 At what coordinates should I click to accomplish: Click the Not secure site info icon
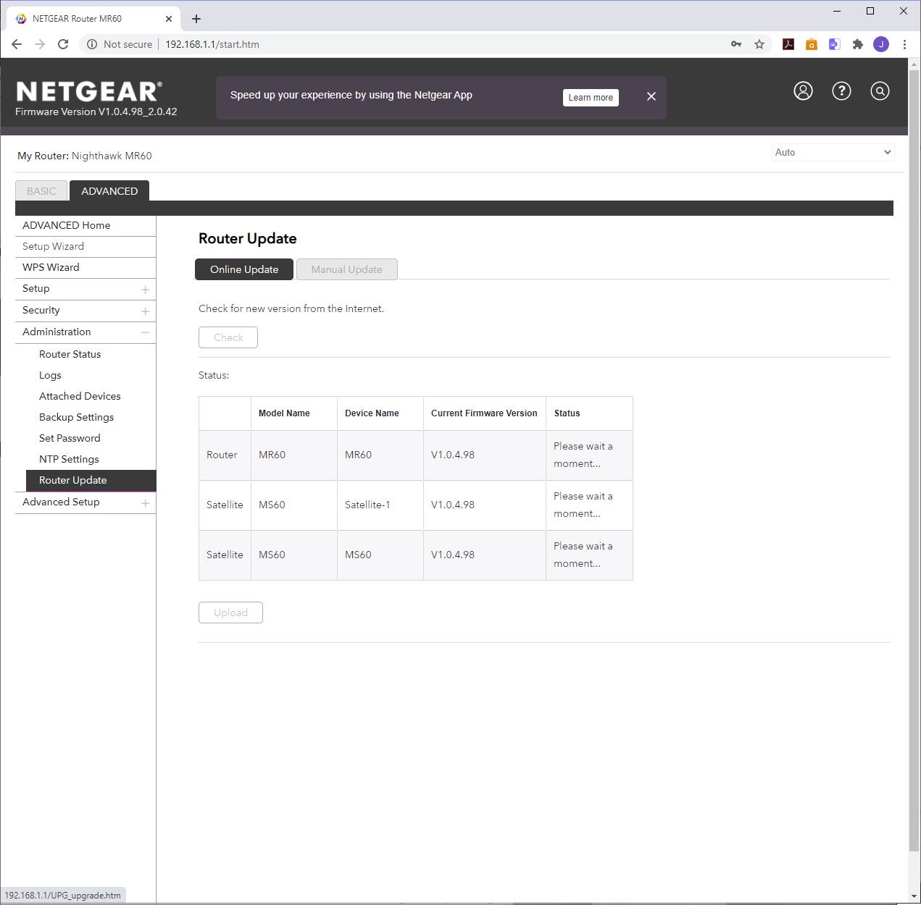coord(92,44)
